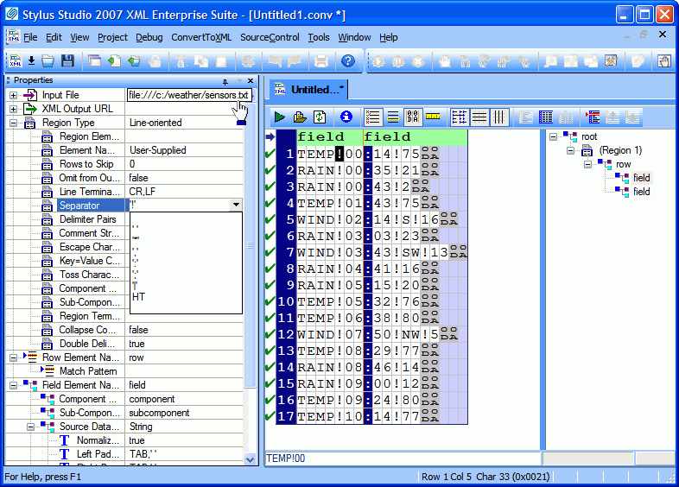Screen dimensions: 679x487
Task: Toggle the control characters 0D0A icon
Action: coord(413,117)
